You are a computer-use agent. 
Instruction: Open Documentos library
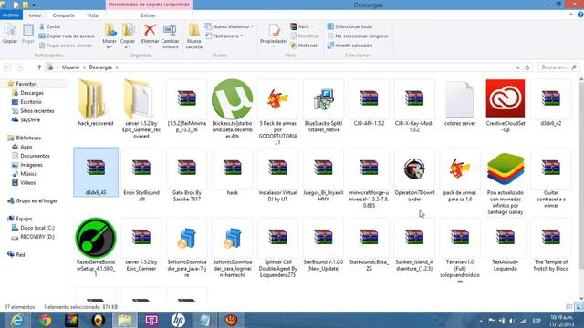click(x=35, y=156)
